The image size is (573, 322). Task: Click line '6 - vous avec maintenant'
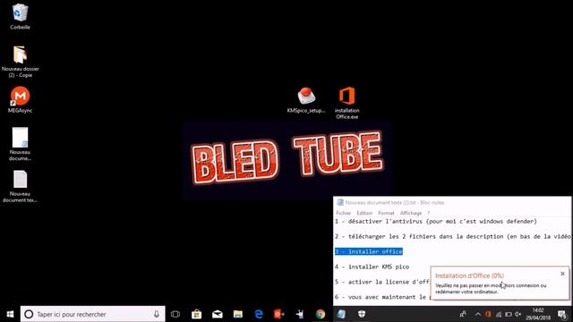pos(382,297)
